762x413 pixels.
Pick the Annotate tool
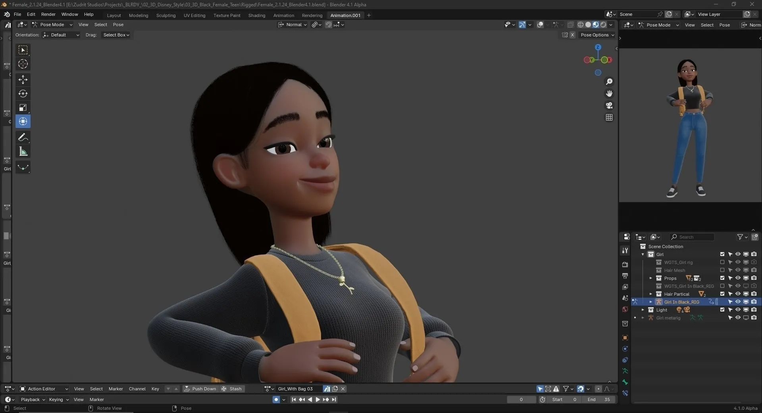23,137
